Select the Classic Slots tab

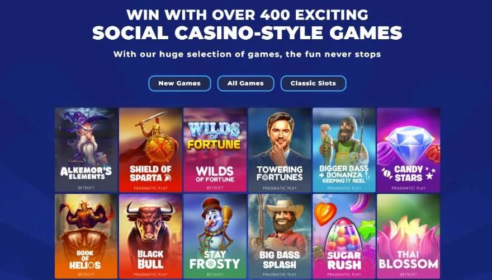pyautogui.click(x=313, y=83)
